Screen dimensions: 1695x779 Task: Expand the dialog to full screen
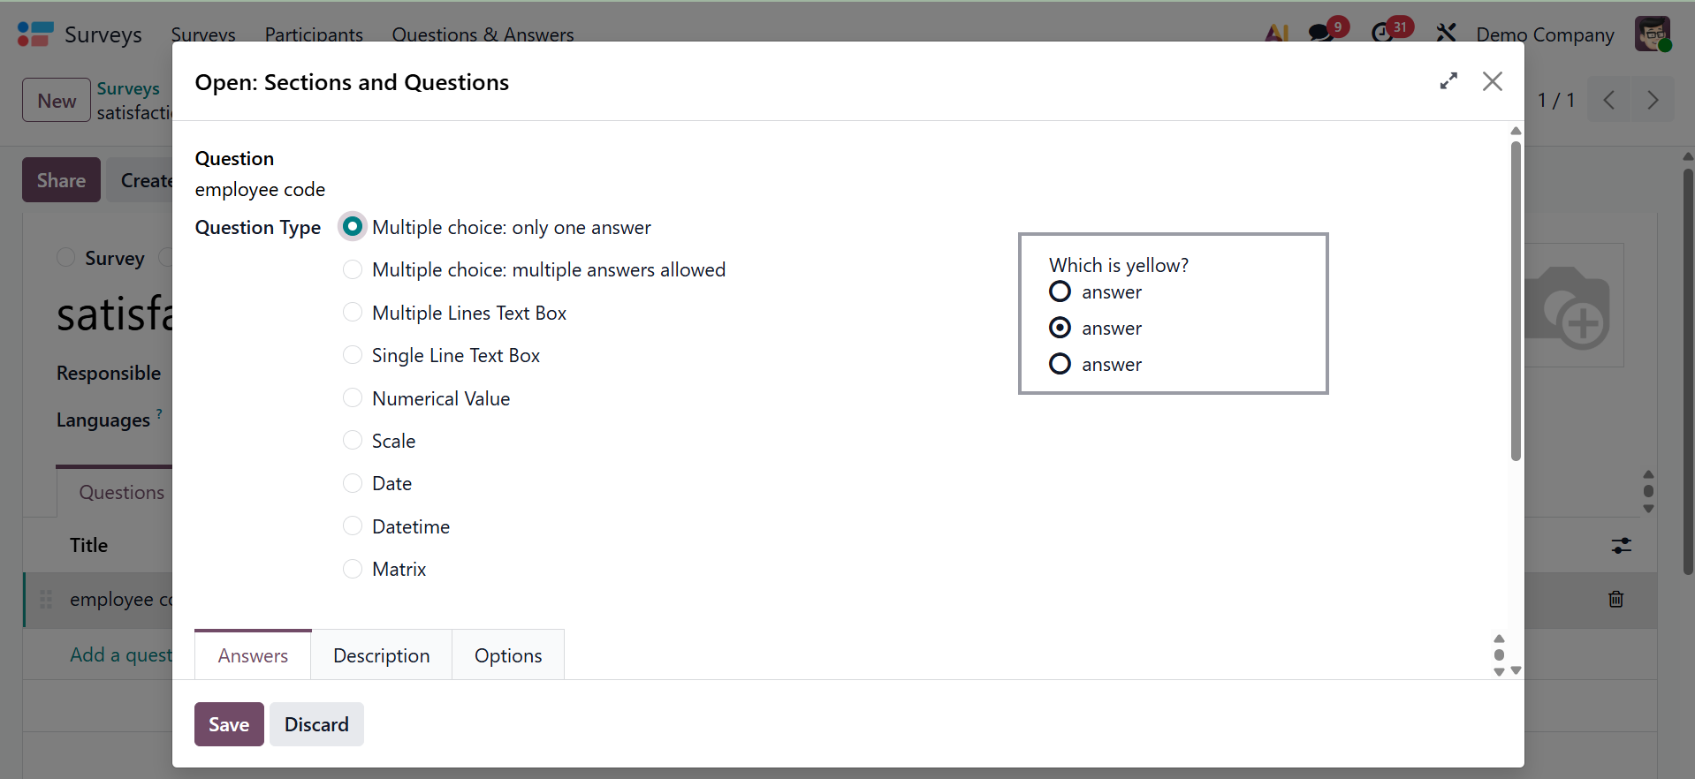pyautogui.click(x=1448, y=81)
